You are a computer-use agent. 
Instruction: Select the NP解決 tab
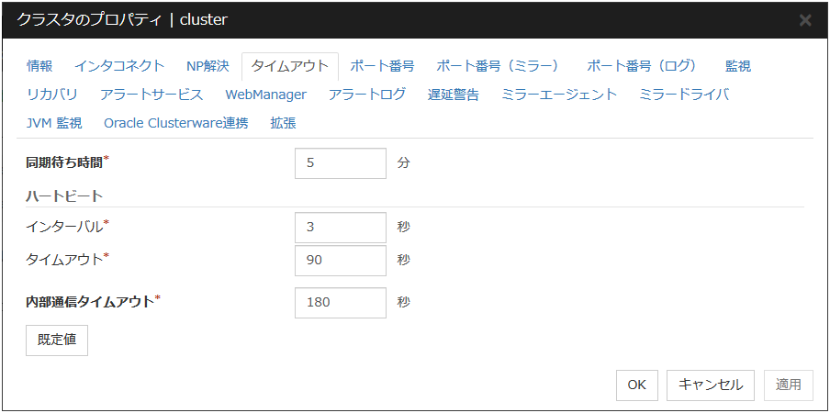(x=207, y=66)
